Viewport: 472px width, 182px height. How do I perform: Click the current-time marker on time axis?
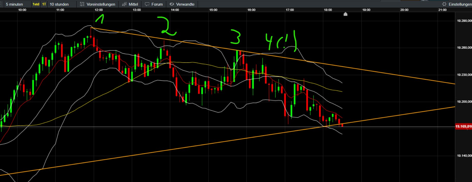(345, 14)
